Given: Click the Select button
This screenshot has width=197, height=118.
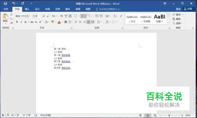Looking at the screenshot, I should pos(178,23).
